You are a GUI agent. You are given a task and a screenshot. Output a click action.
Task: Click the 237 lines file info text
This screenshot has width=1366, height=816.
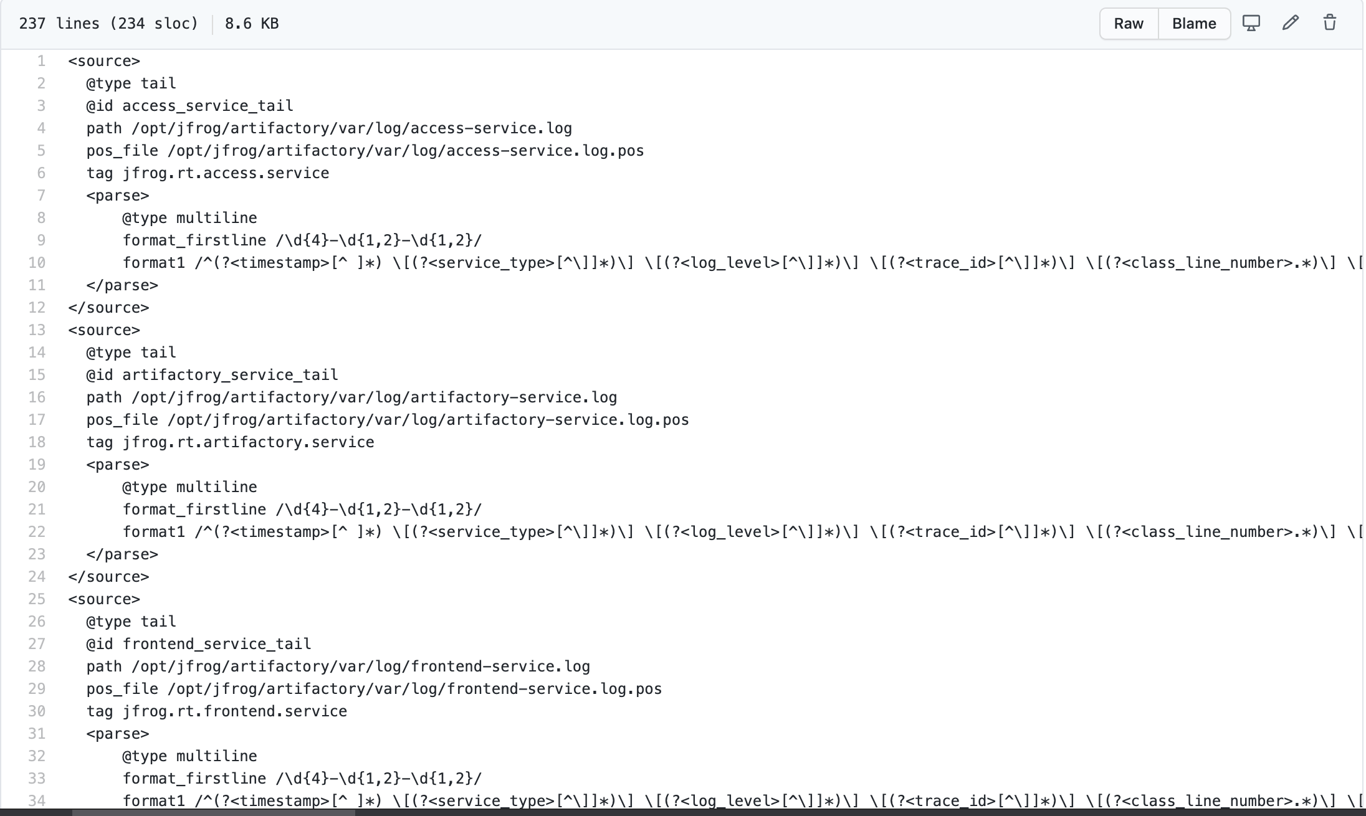coord(108,24)
